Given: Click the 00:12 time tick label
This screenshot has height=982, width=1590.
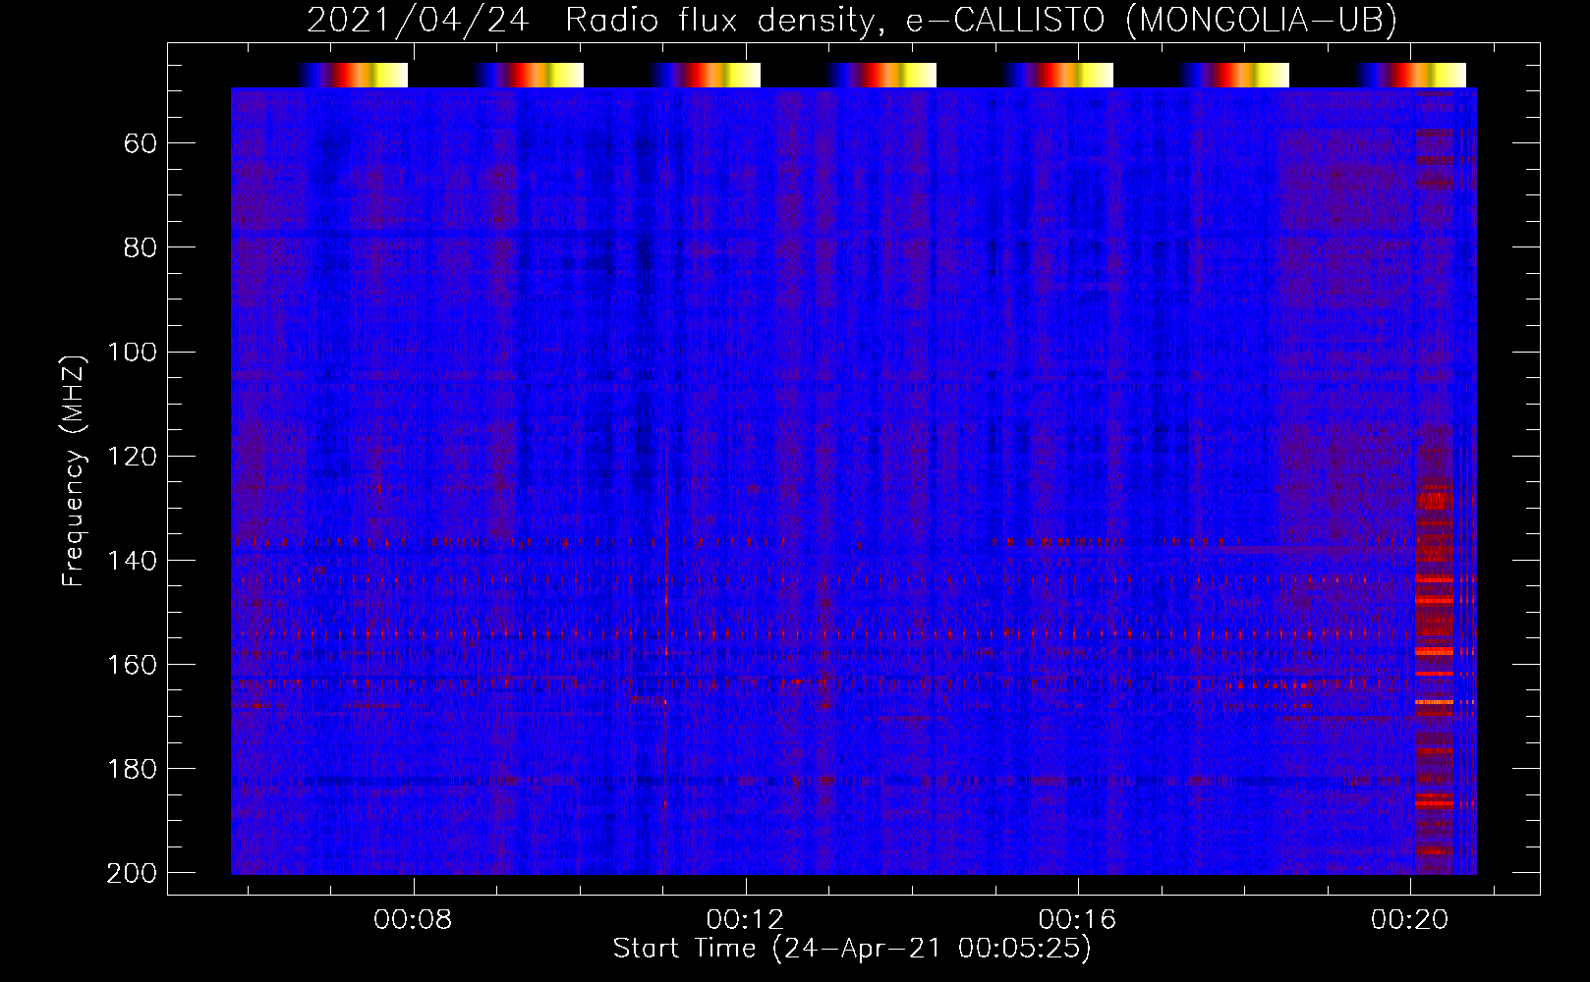Looking at the screenshot, I should tap(745, 920).
